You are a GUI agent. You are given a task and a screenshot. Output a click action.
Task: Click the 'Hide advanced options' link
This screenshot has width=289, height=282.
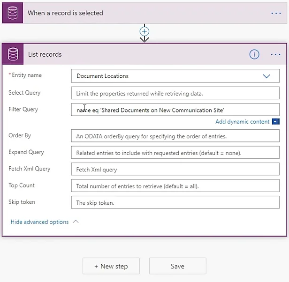39,222
